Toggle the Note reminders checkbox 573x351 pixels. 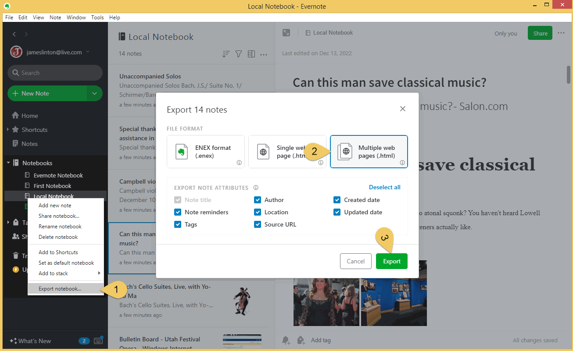pos(178,212)
